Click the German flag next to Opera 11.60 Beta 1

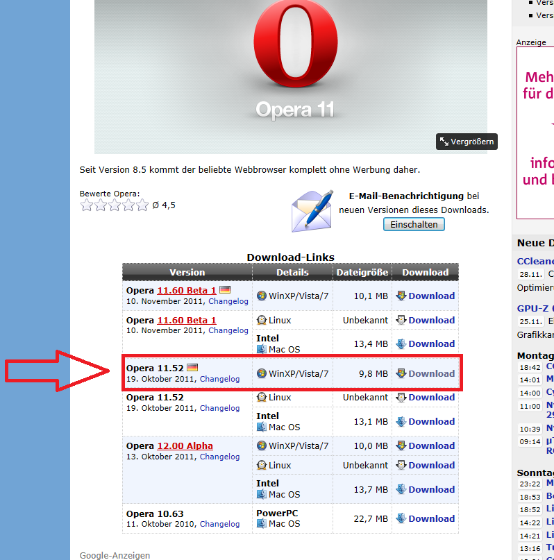pos(225,289)
